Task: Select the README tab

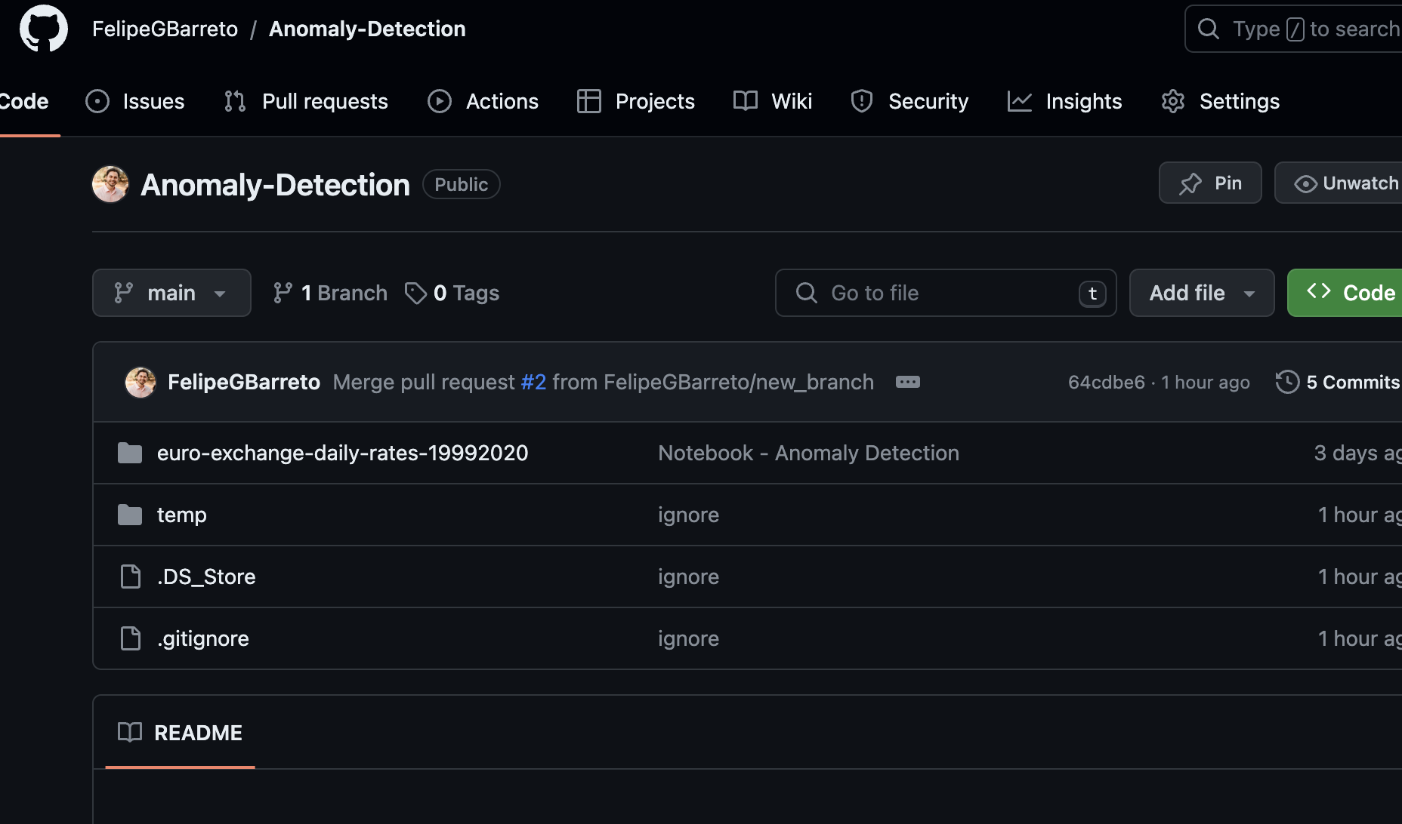Action: [x=181, y=733]
